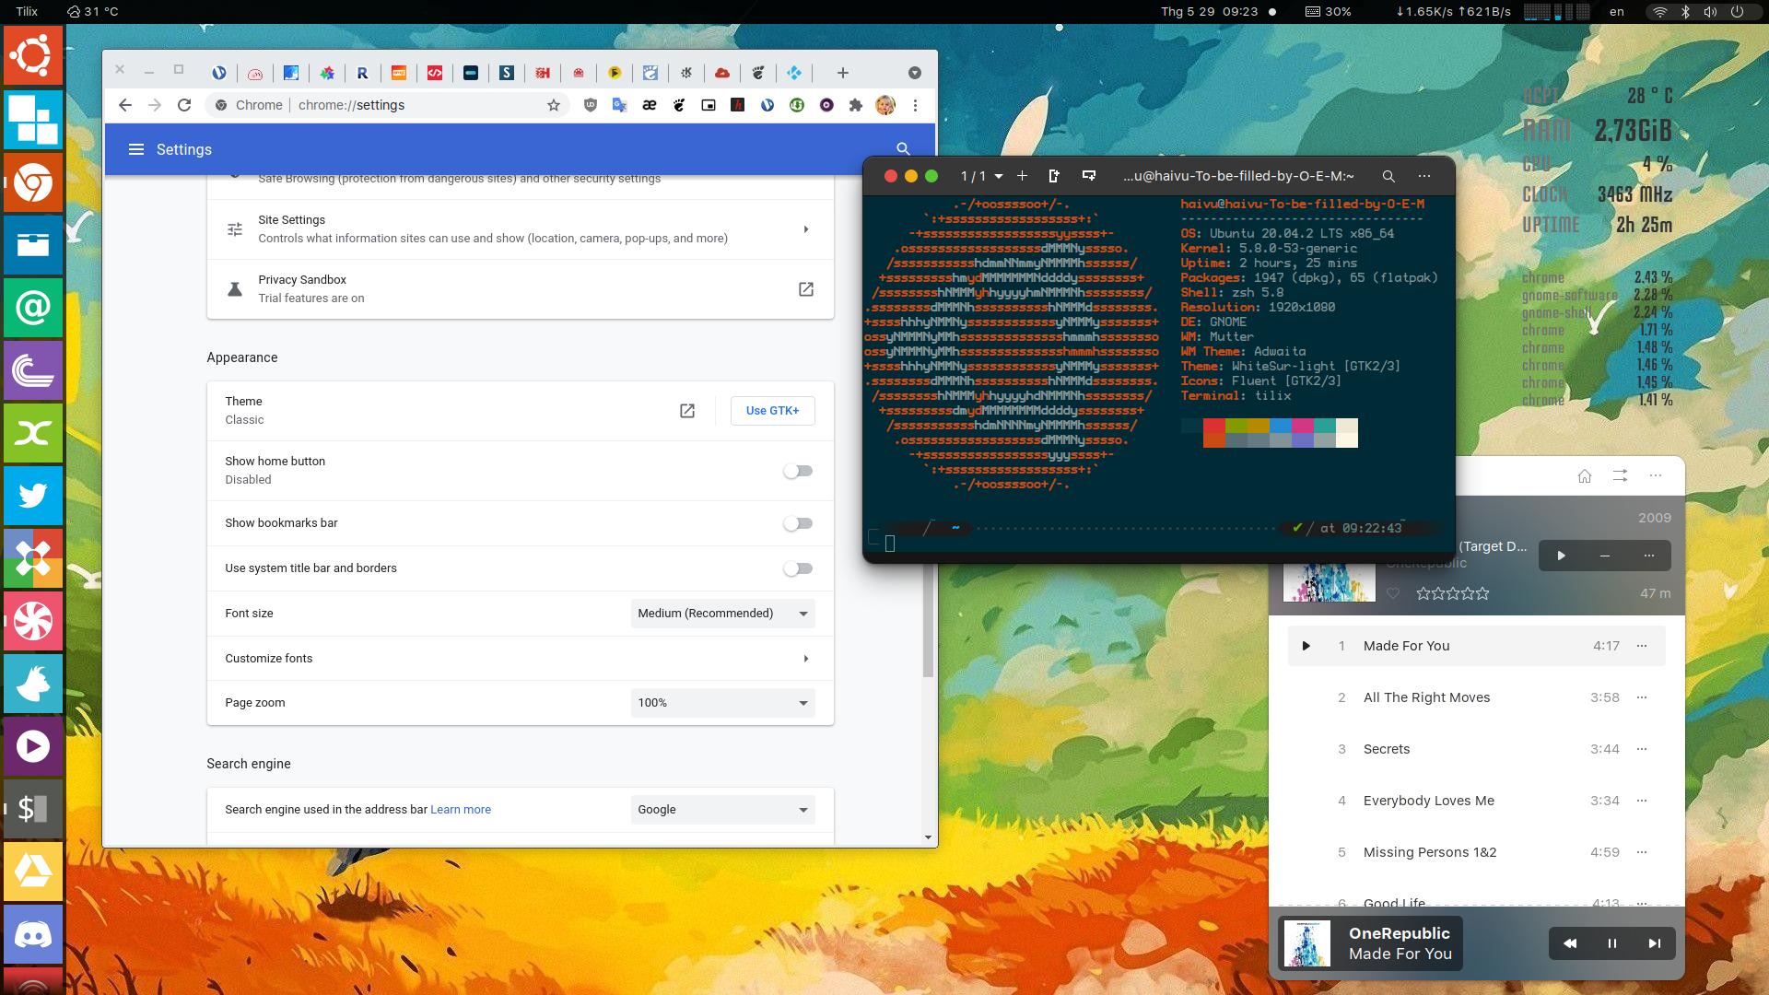Open Google Translate extension

620,105
